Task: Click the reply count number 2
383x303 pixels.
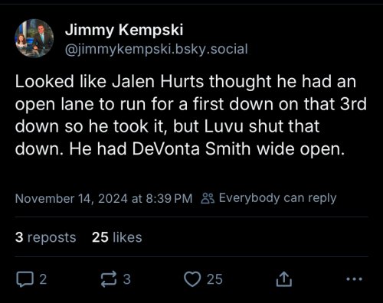Action: click(x=43, y=279)
